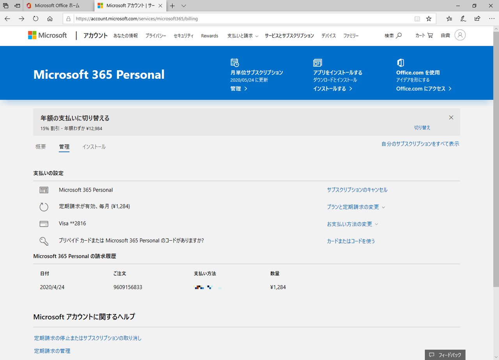Open プライバシー menu item
499x360 pixels.
(x=156, y=36)
